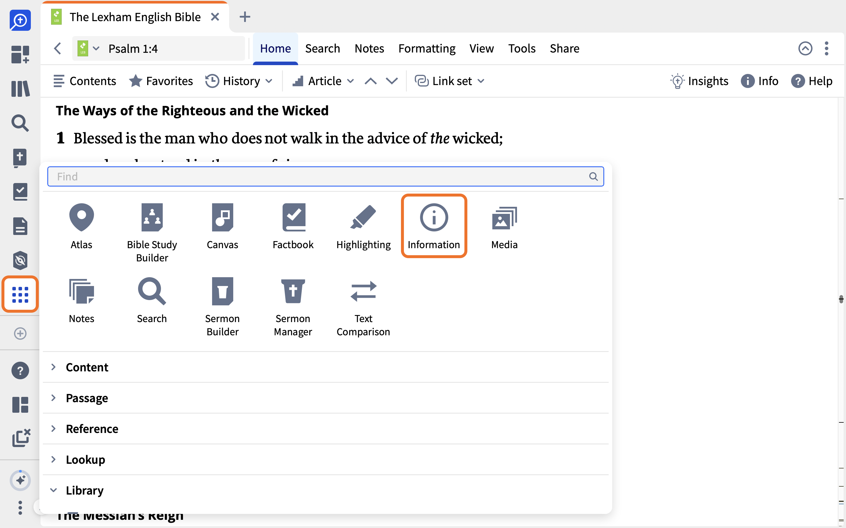Open the Information tool

pyautogui.click(x=434, y=226)
